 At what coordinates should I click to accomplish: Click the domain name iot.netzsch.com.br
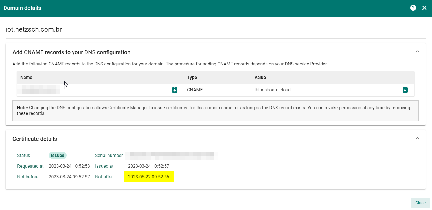coord(34,29)
